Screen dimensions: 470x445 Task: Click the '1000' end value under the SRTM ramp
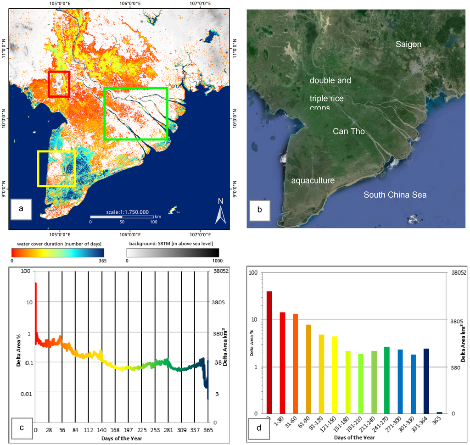[x=218, y=261]
